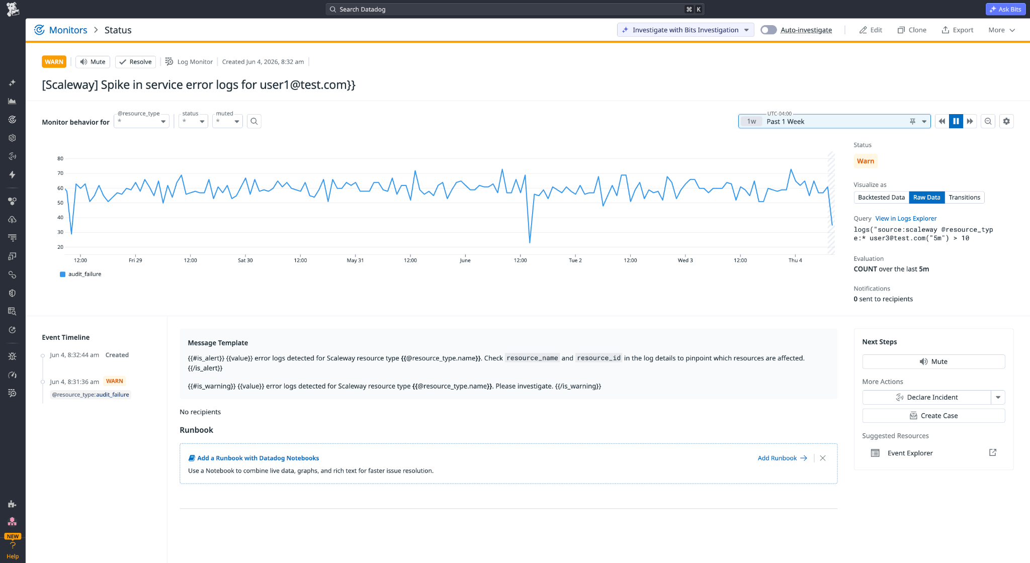
Task: Step time range backward
Action: coord(942,121)
